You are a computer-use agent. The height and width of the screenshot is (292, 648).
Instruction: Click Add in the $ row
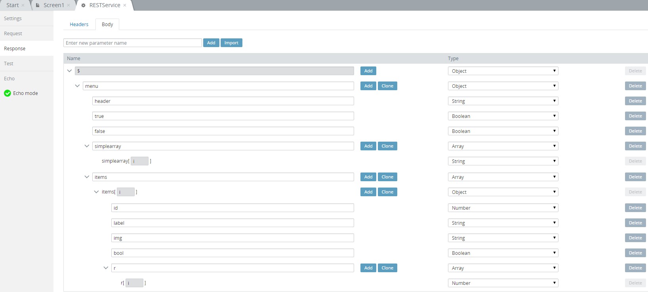368,71
